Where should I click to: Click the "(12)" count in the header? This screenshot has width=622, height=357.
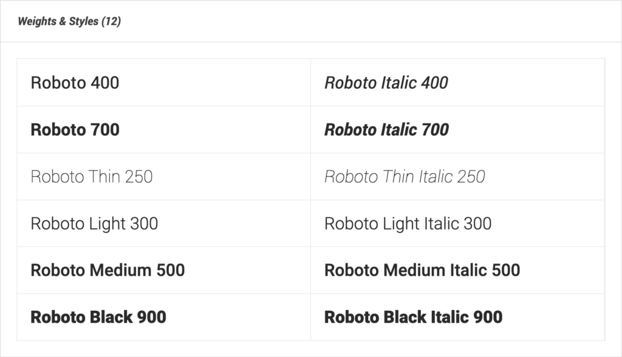point(111,22)
